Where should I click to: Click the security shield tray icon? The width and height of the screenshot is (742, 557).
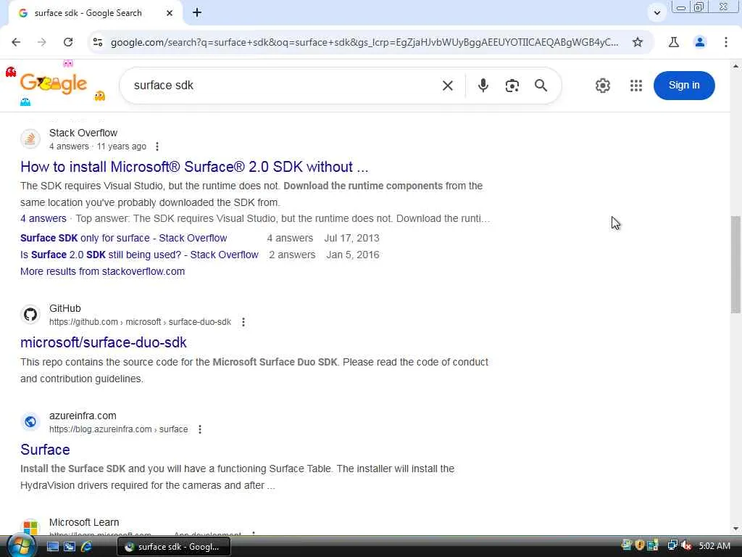[640, 545]
